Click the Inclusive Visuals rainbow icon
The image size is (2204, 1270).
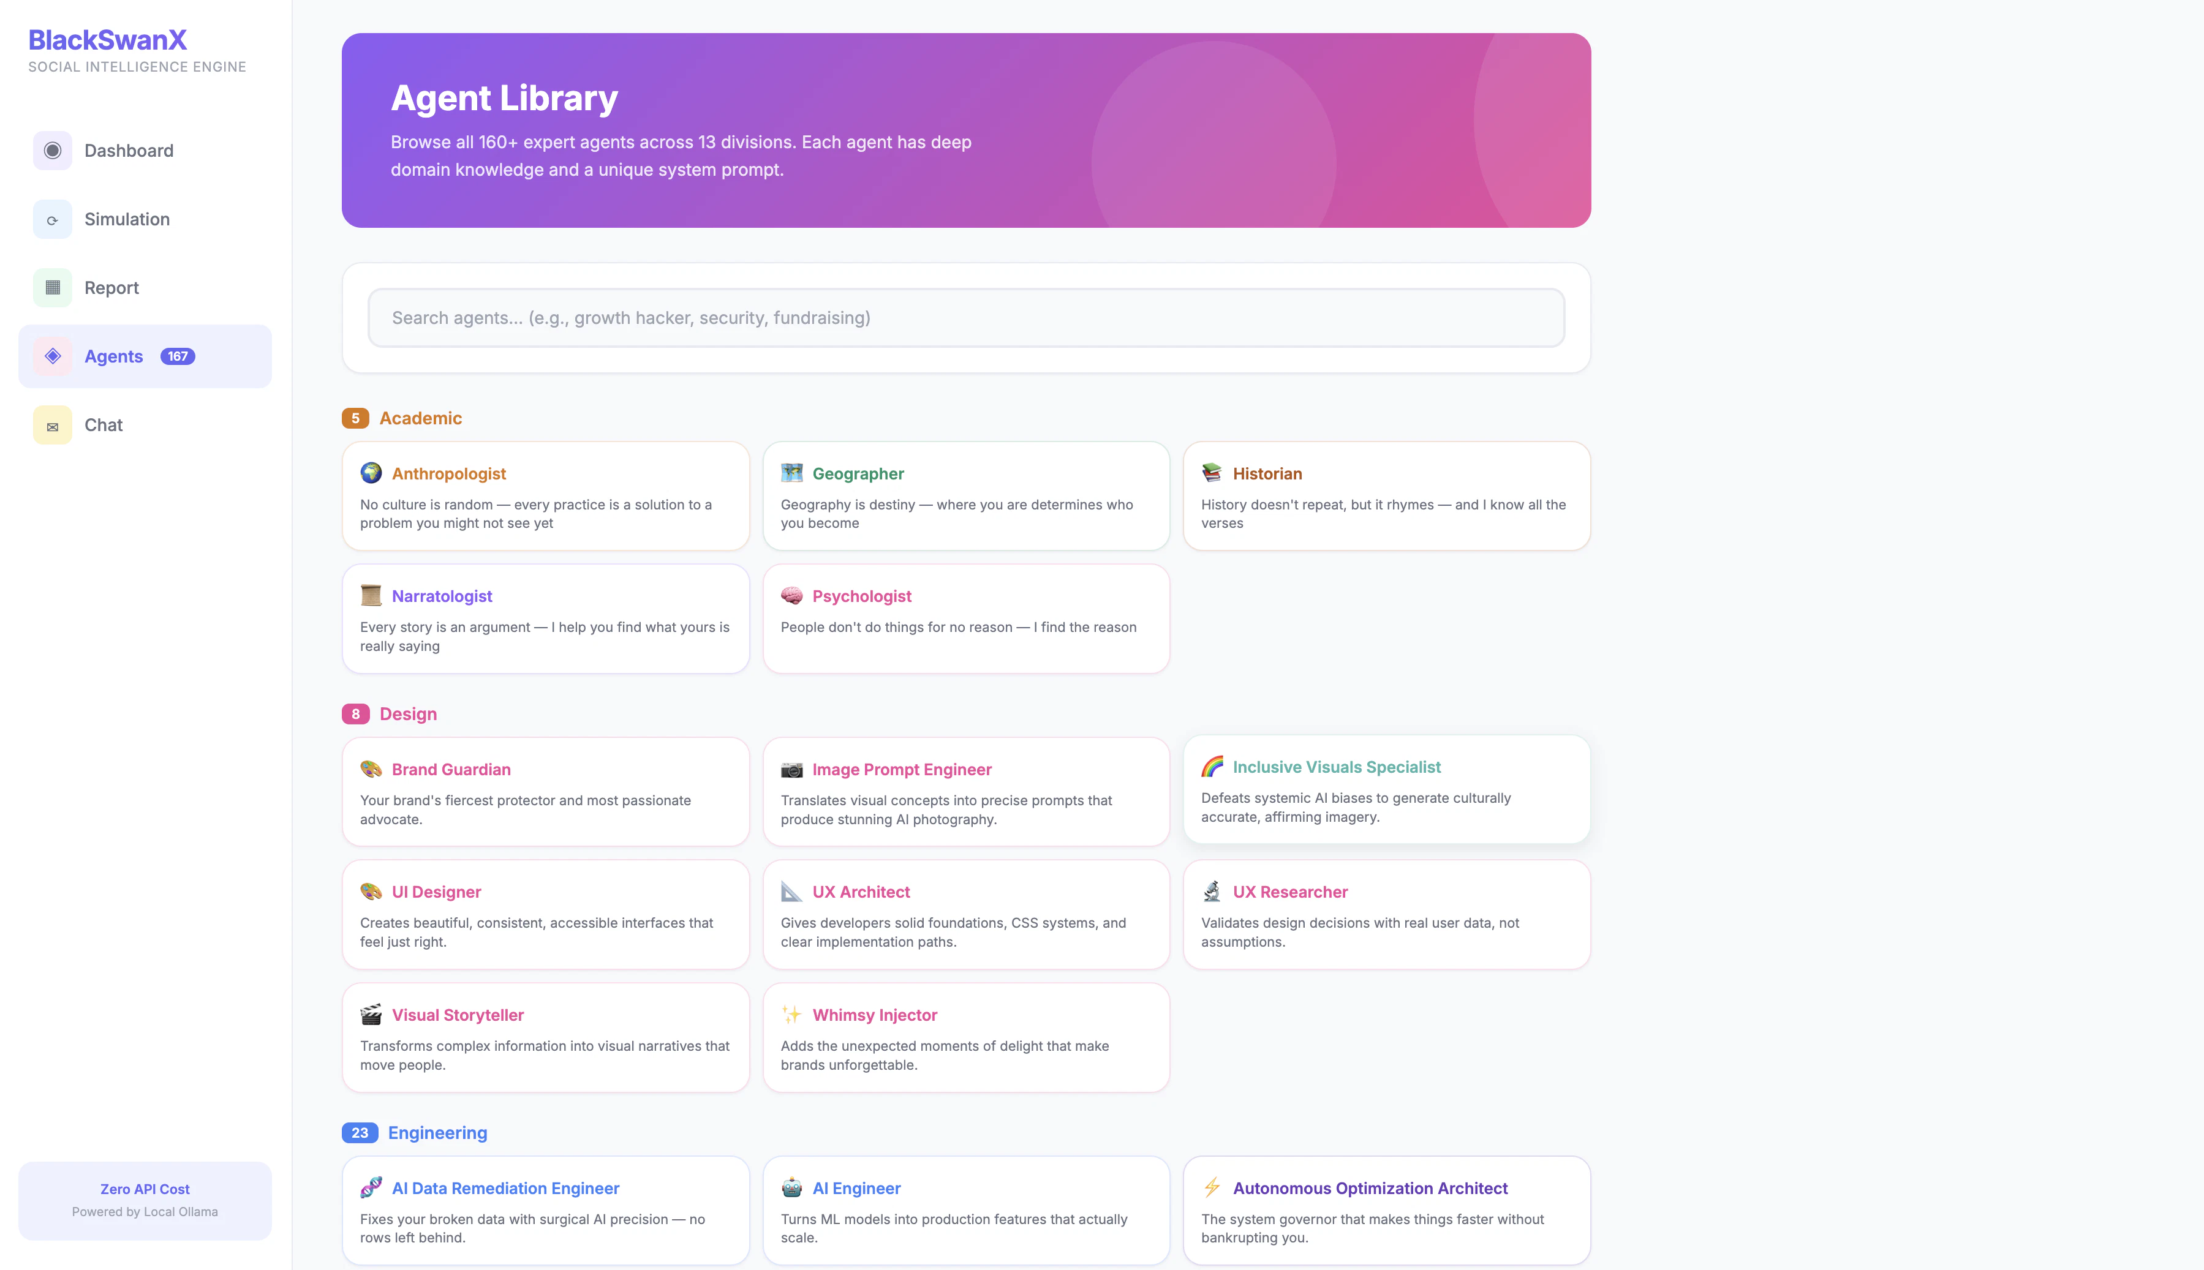click(1212, 767)
